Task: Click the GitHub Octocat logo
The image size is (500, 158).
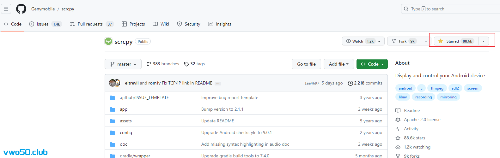Action: [x=21, y=9]
